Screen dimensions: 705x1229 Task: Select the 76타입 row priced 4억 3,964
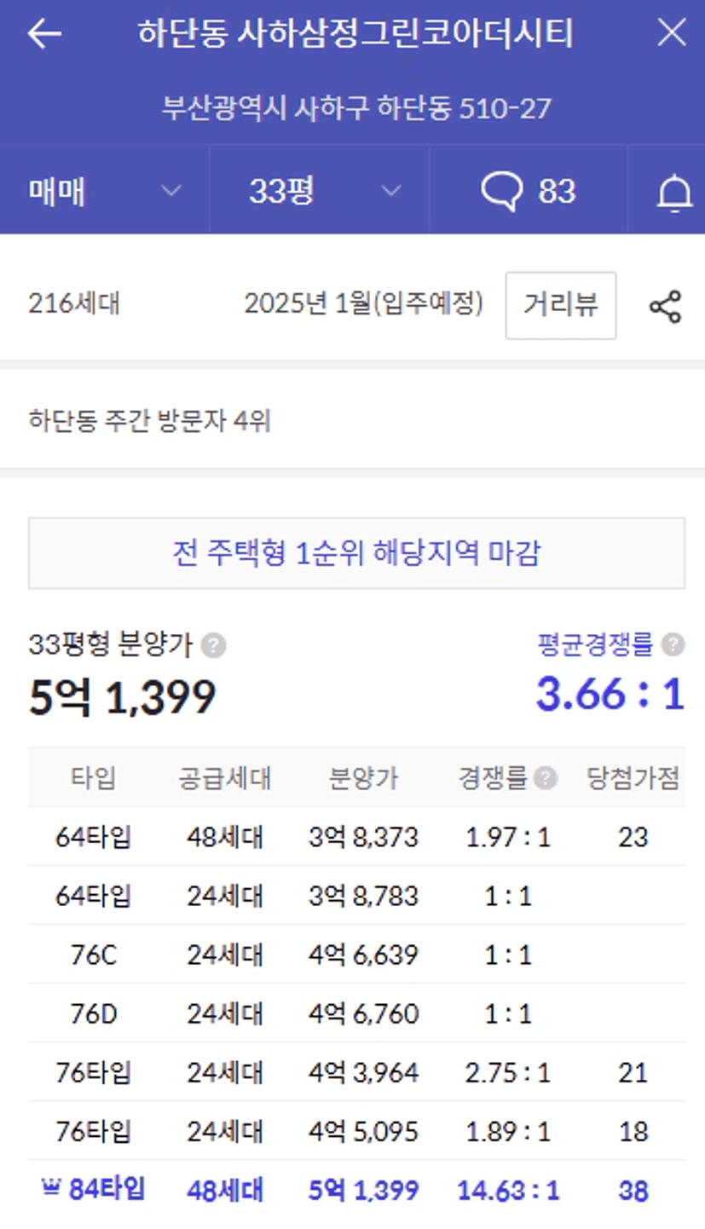click(x=356, y=1072)
